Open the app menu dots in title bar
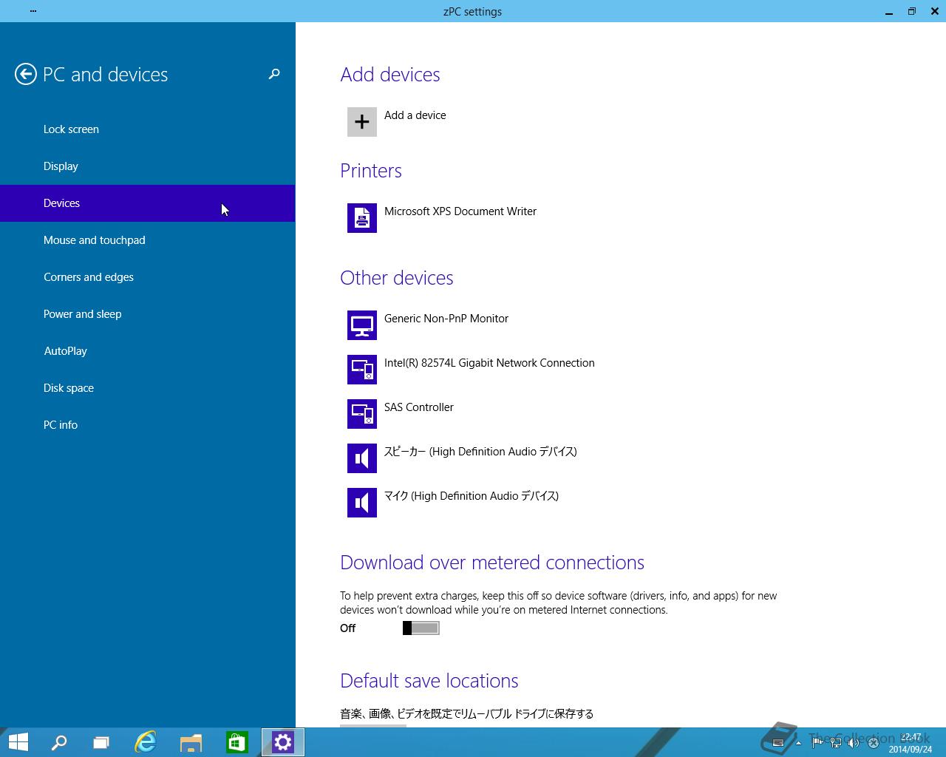The width and height of the screenshot is (946, 757). coord(33,11)
